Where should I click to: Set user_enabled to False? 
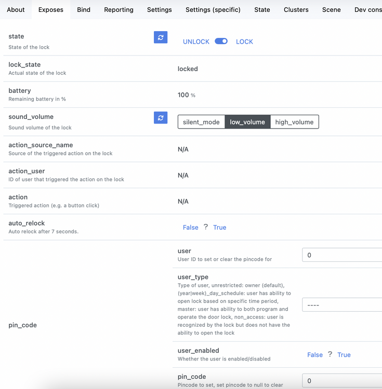tap(315, 355)
